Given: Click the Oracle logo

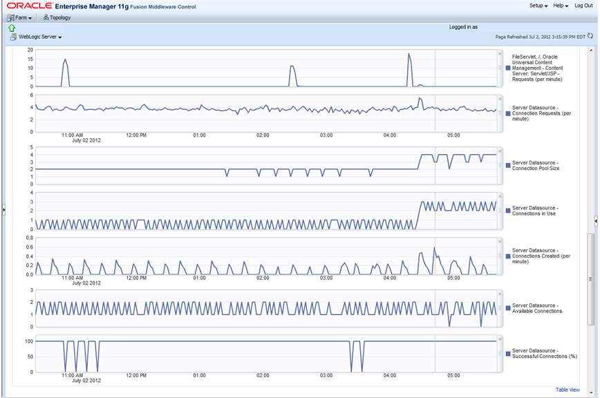Looking at the screenshot, I should (x=30, y=6).
